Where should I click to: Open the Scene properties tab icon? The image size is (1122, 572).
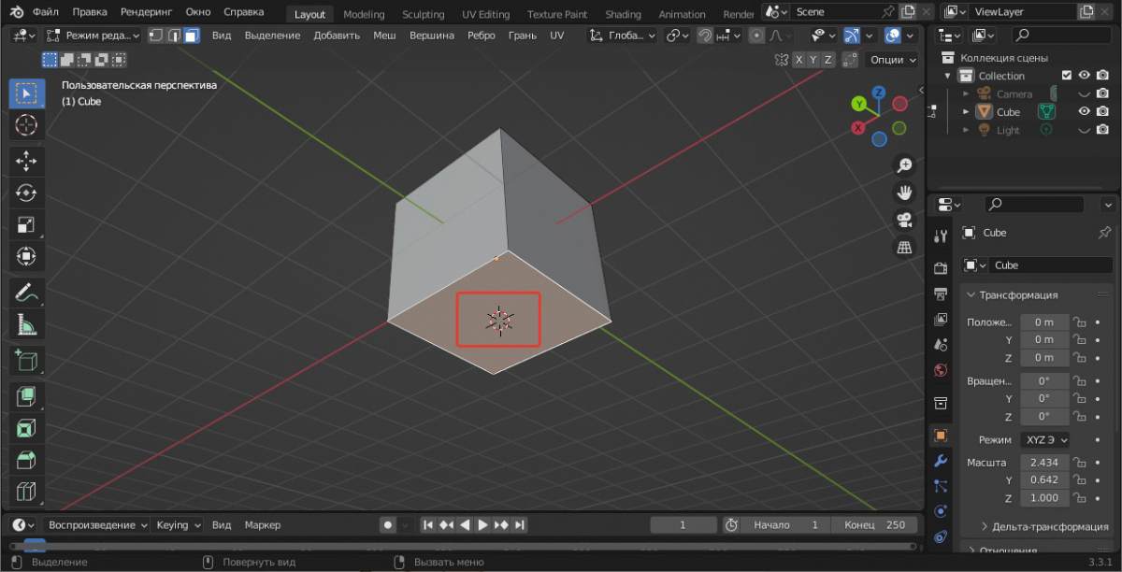[941, 345]
